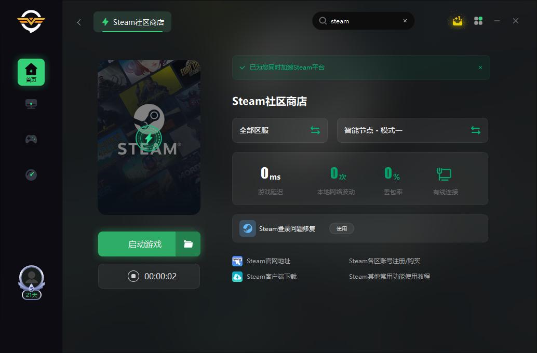Image resolution: width=537 pixels, height=353 pixels.
Task: Open the 智能节点 - 模式一 node selector
Action: pos(405,130)
